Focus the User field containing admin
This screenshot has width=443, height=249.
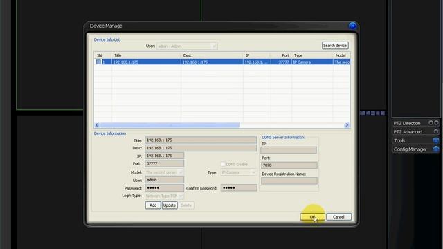tap(164, 180)
